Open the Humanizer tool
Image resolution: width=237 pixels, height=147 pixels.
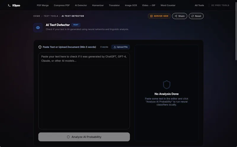(x=98, y=5)
